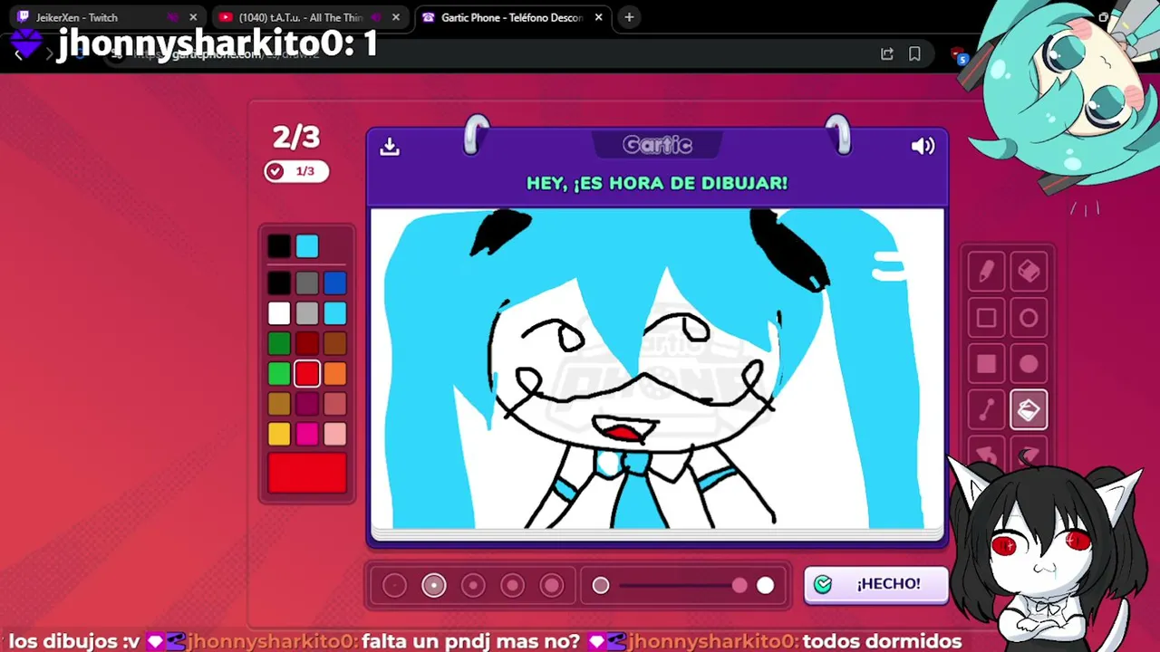The image size is (1160, 652).
Task: Pick the filled rectangle shape tool
Action: click(986, 364)
